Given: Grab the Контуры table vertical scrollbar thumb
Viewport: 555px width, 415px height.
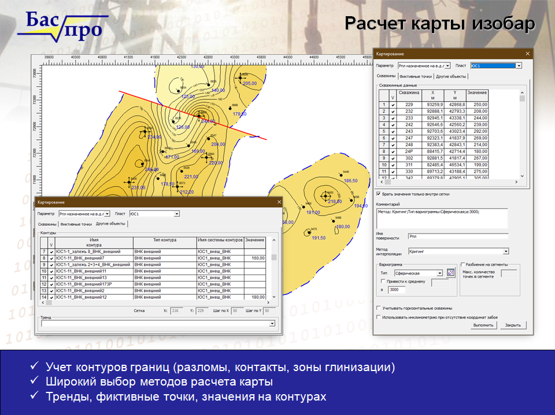Looking at the screenshot, I should click(273, 257).
